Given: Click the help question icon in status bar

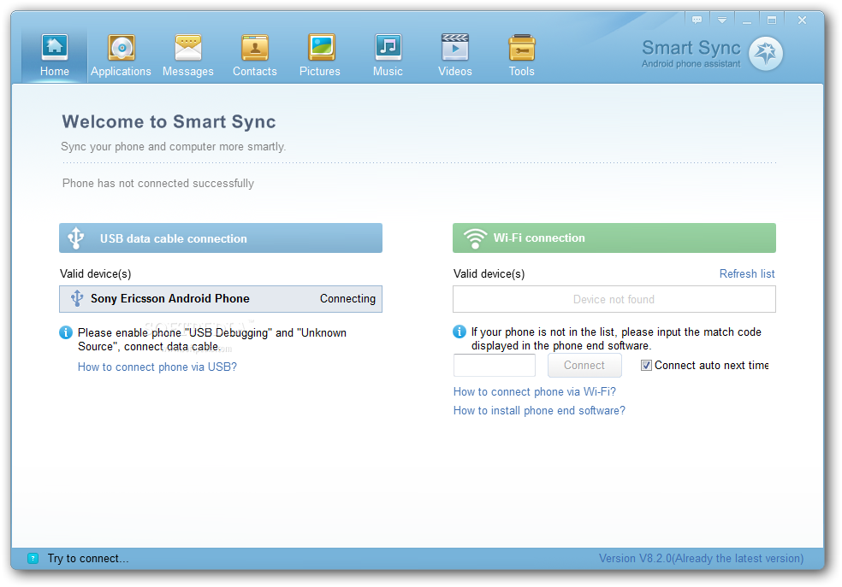Looking at the screenshot, I should 33,558.
